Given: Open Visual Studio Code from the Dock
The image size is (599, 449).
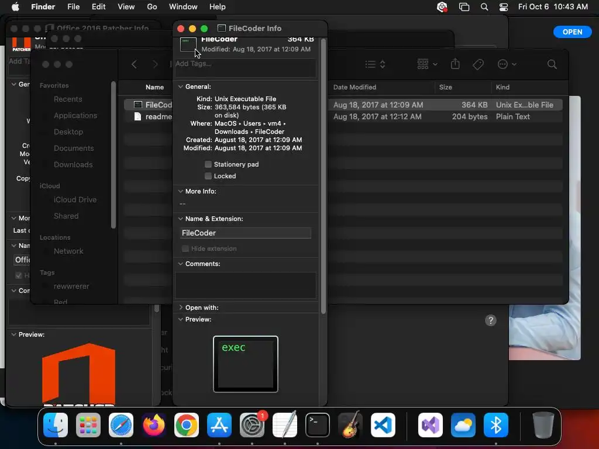Looking at the screenshot, I should coord(383,425).
